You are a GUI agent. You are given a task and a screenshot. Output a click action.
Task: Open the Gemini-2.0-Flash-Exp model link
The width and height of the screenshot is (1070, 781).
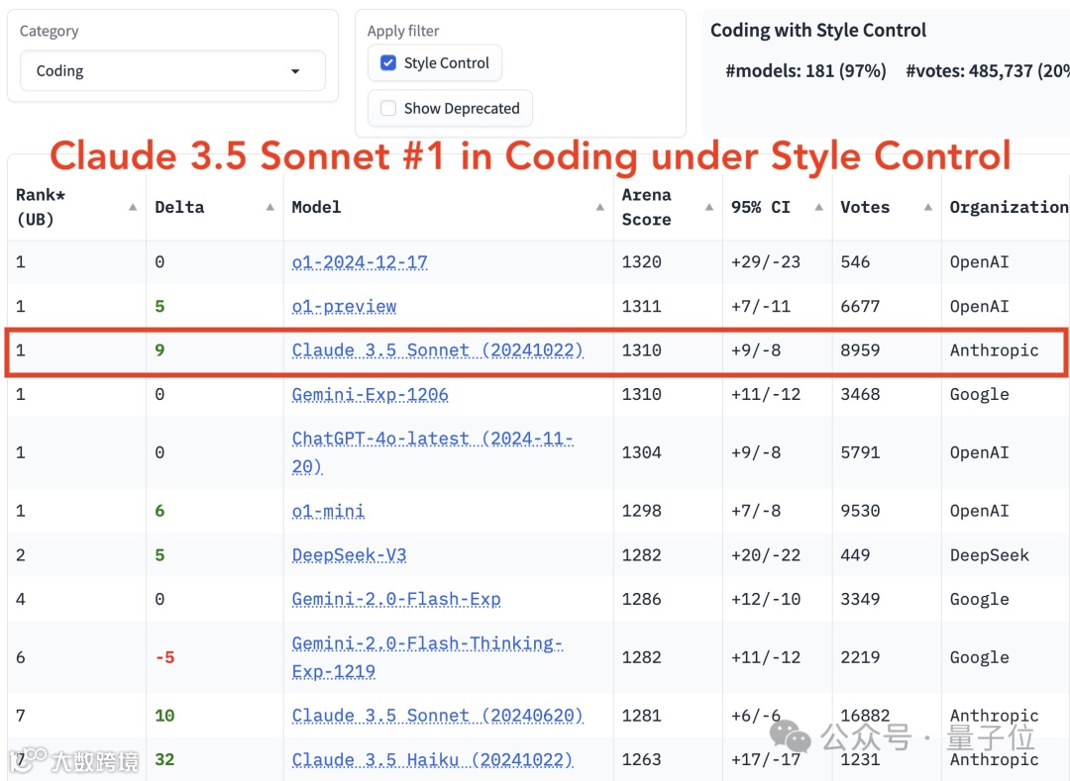395,599
